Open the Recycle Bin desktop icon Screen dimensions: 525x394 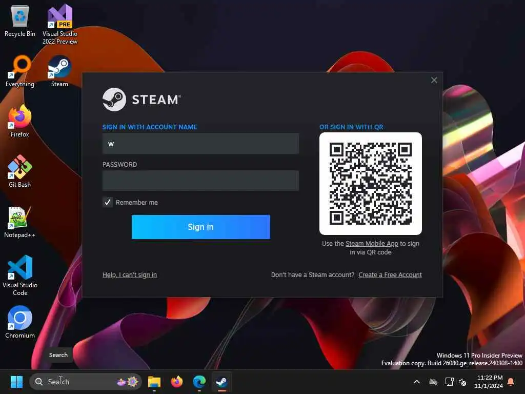(x=20, y=21)
